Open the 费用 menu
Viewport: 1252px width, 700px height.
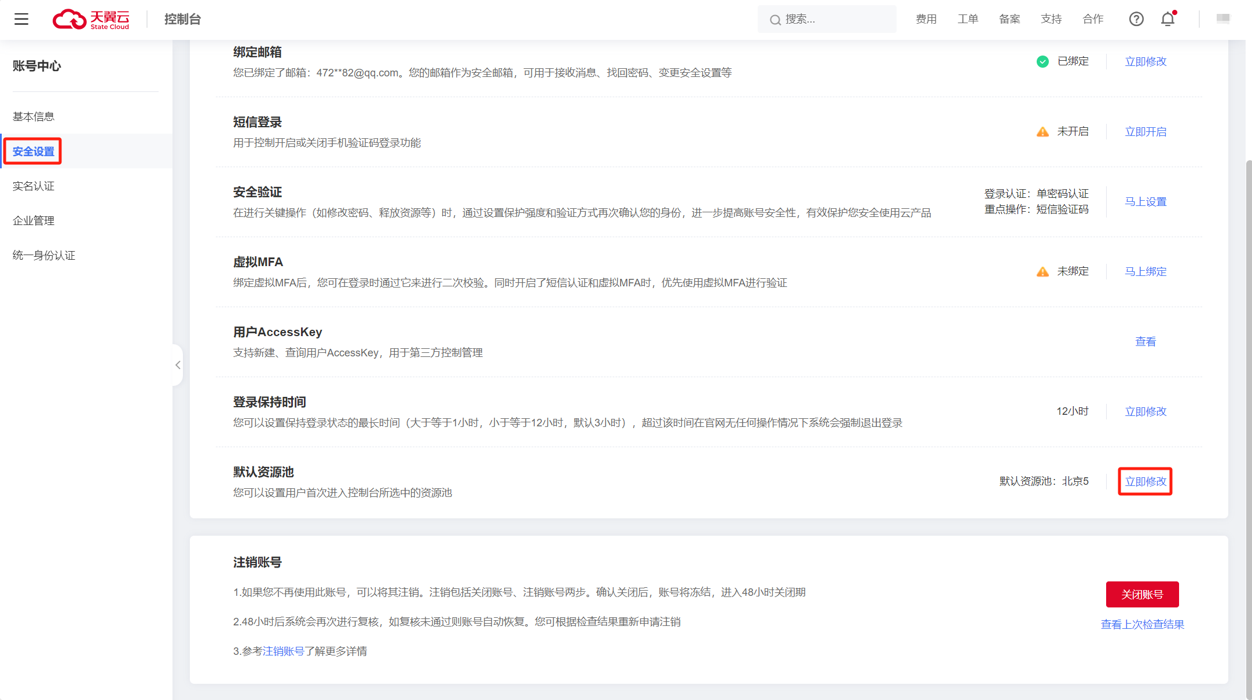(x=926, y=19)
